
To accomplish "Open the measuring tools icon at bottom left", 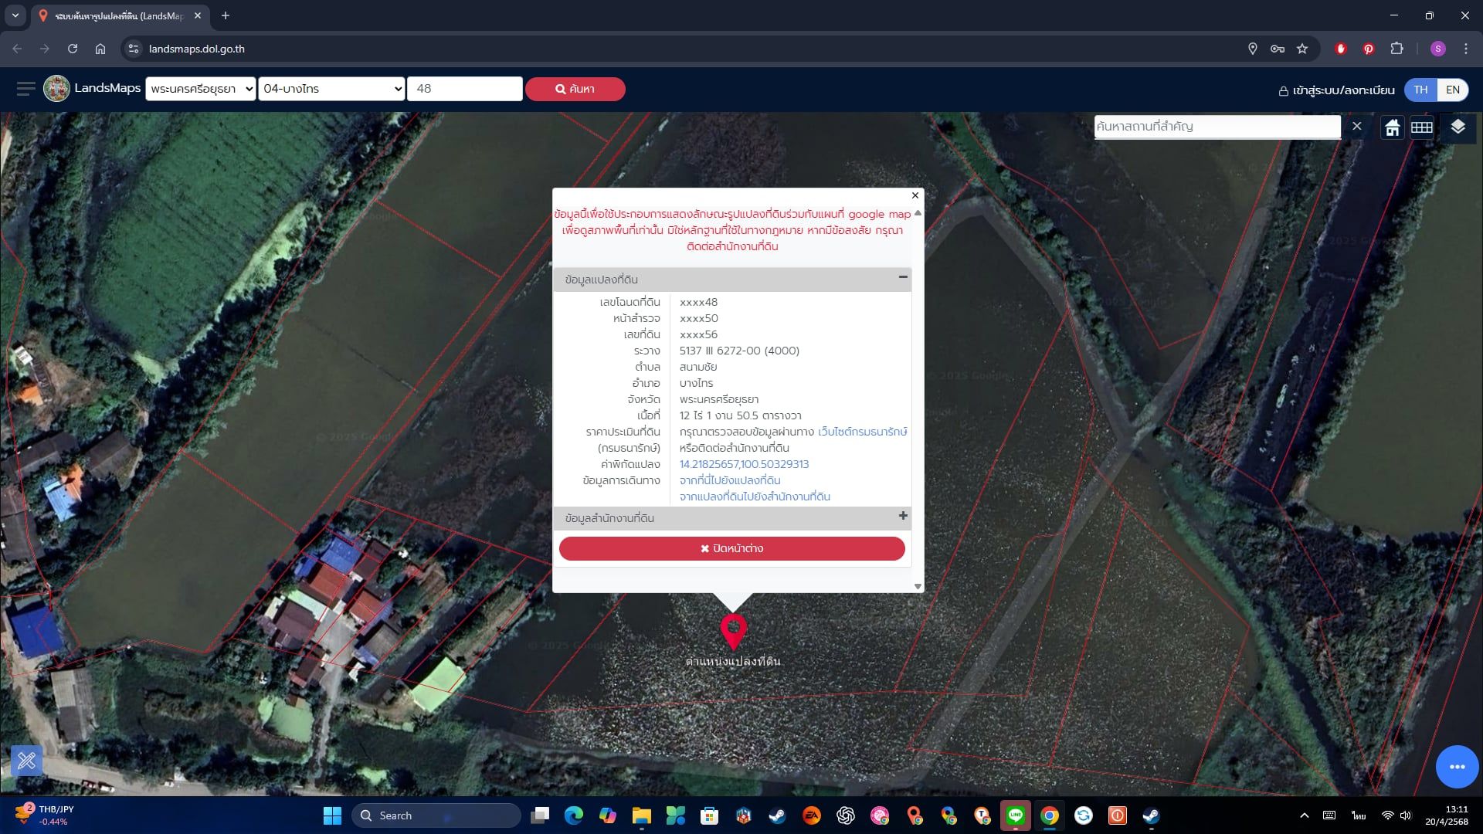I will point(26,761).
